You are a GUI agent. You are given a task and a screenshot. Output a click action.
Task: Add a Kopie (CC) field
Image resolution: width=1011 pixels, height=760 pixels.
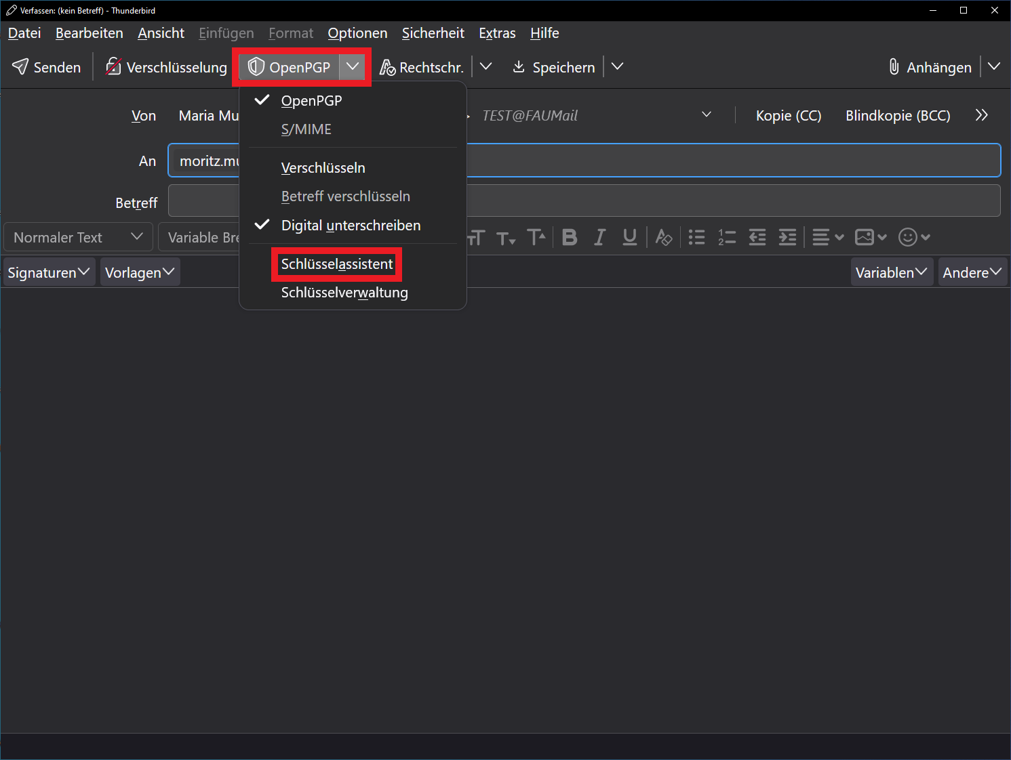pyautogui.click(x=788, y=116)
